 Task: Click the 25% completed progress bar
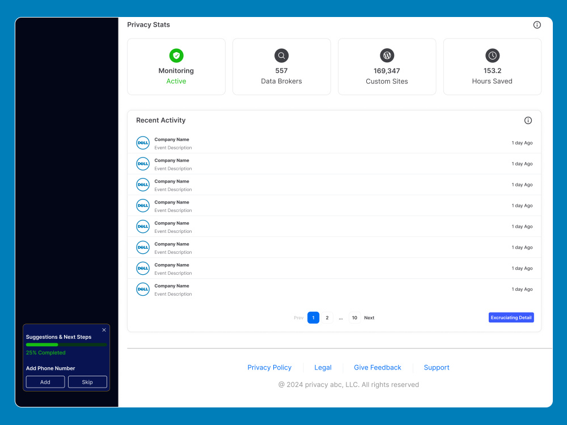pos(66,345)
